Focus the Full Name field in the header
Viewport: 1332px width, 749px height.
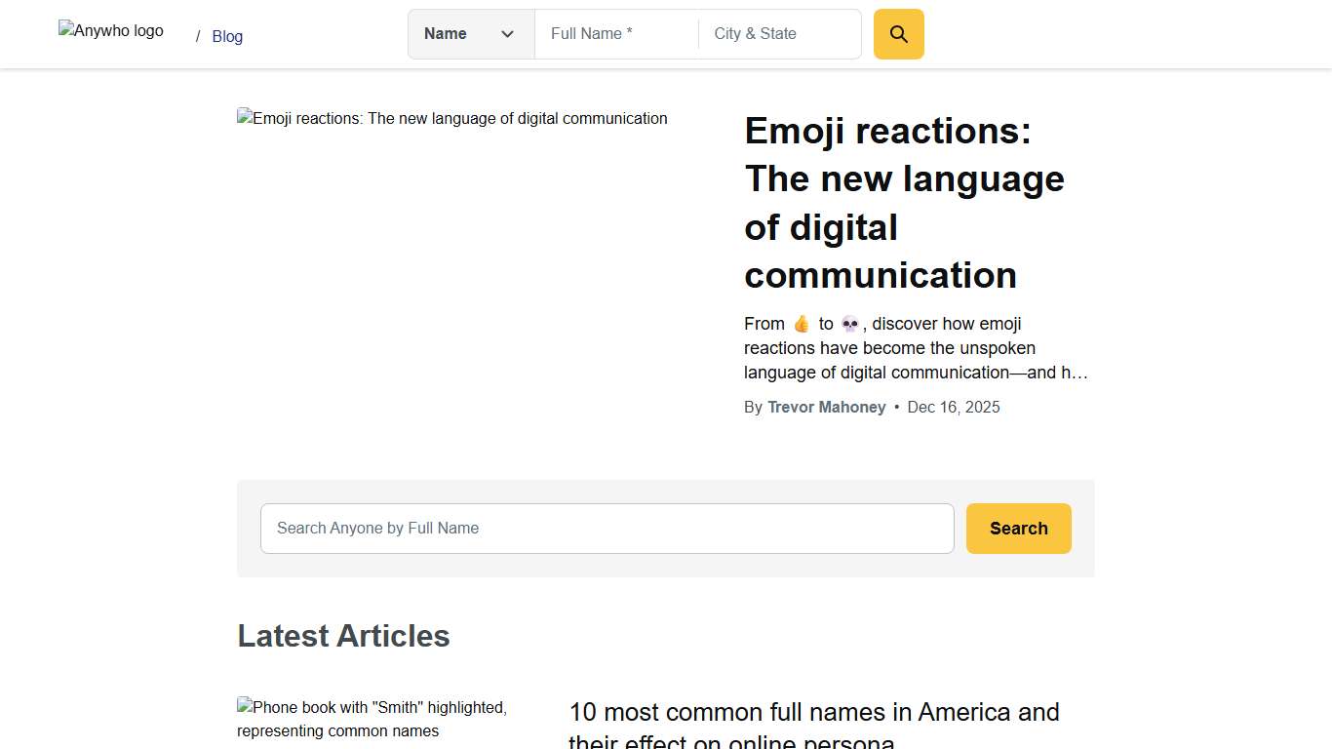616,34
